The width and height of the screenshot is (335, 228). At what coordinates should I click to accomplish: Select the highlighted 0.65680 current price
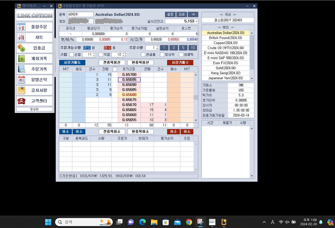129,95
